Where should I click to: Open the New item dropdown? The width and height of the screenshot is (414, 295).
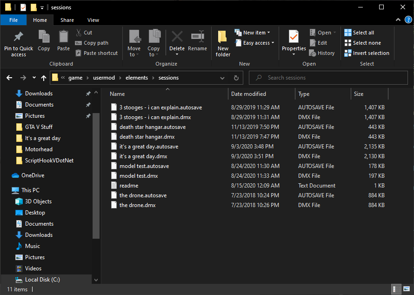click(x=253, y=33)
